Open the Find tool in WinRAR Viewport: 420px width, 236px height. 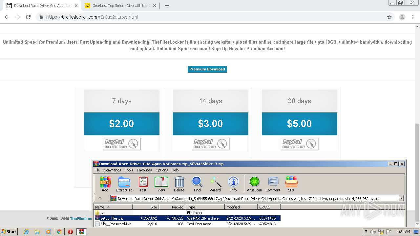[197, 184]
